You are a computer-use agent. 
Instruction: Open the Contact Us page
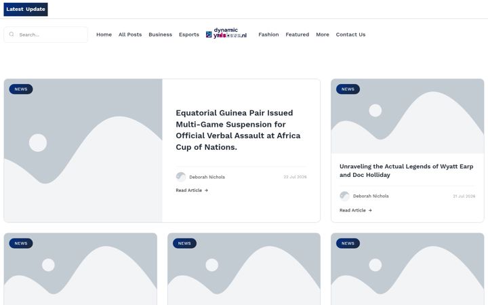point(350,35)
